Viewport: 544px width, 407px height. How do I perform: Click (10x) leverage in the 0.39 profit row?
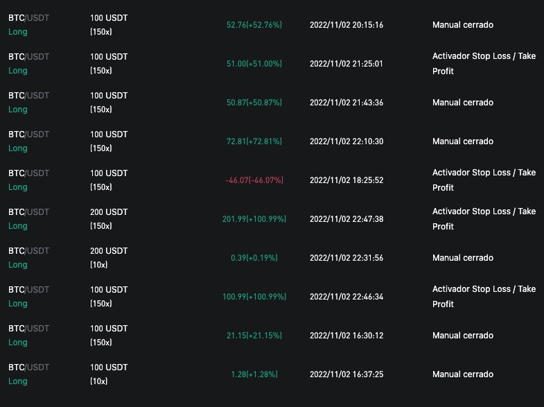[98, 265]
